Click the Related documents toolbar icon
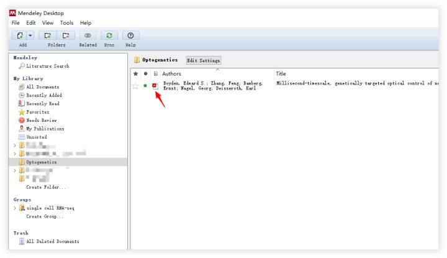447x258 pixels. pos(88,35)
